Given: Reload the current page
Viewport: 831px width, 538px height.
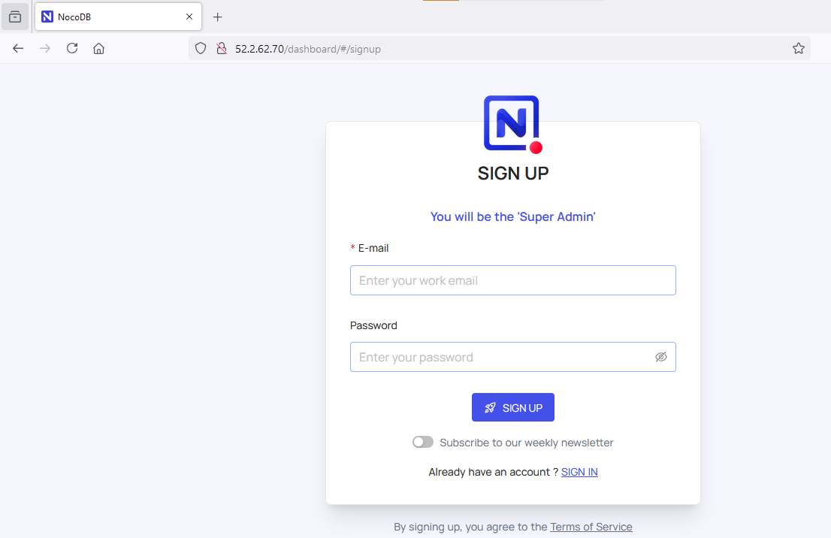Looking at the screenshot, I should click(72, 49).
